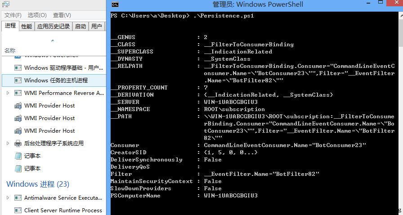Screen dimensions: 403x215
Task: Click the Task Manager title bar icon
Action: [x=5, y=4]
